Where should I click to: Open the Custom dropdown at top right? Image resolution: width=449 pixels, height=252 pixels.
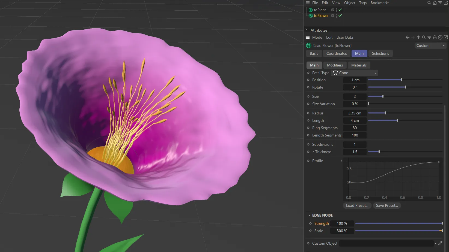pyautogui.click(x=444, y=45)
